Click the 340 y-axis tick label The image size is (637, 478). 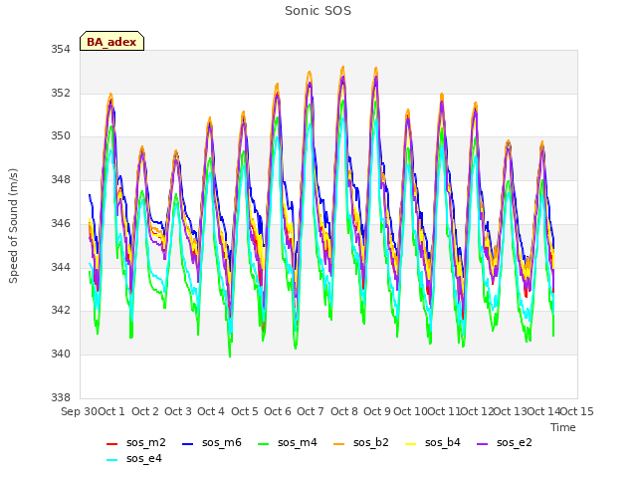tap(61, 355)
